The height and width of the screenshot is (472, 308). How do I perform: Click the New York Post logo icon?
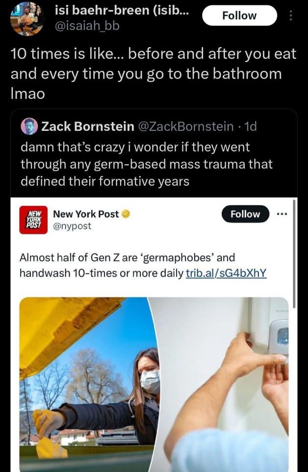pyautogui.click(x=33, y=220)
